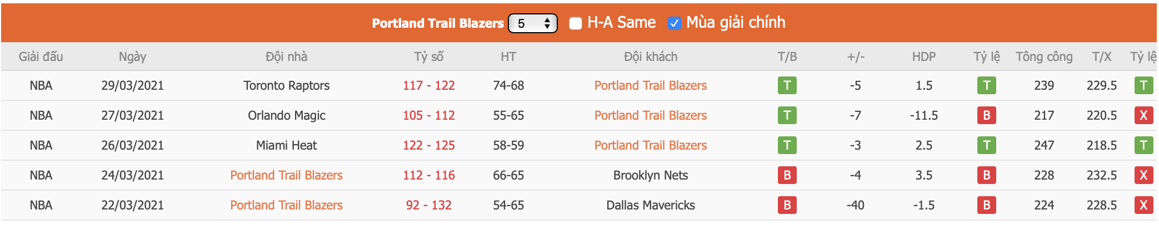This screenshot has width=1159, height=225.
Task: Click the Đội nhà column header
Action: pyautogui.click(x=286, y=57)
